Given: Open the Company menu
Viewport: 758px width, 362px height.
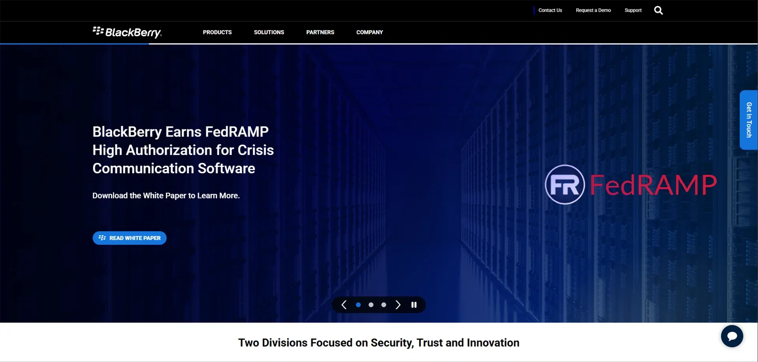Looking at the screenshot, I should tap(370, 32).
